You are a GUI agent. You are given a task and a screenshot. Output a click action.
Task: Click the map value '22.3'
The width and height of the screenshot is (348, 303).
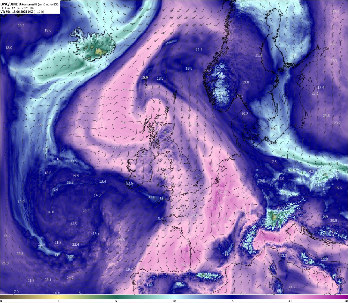pyautogui.click(x=292, y=286)
